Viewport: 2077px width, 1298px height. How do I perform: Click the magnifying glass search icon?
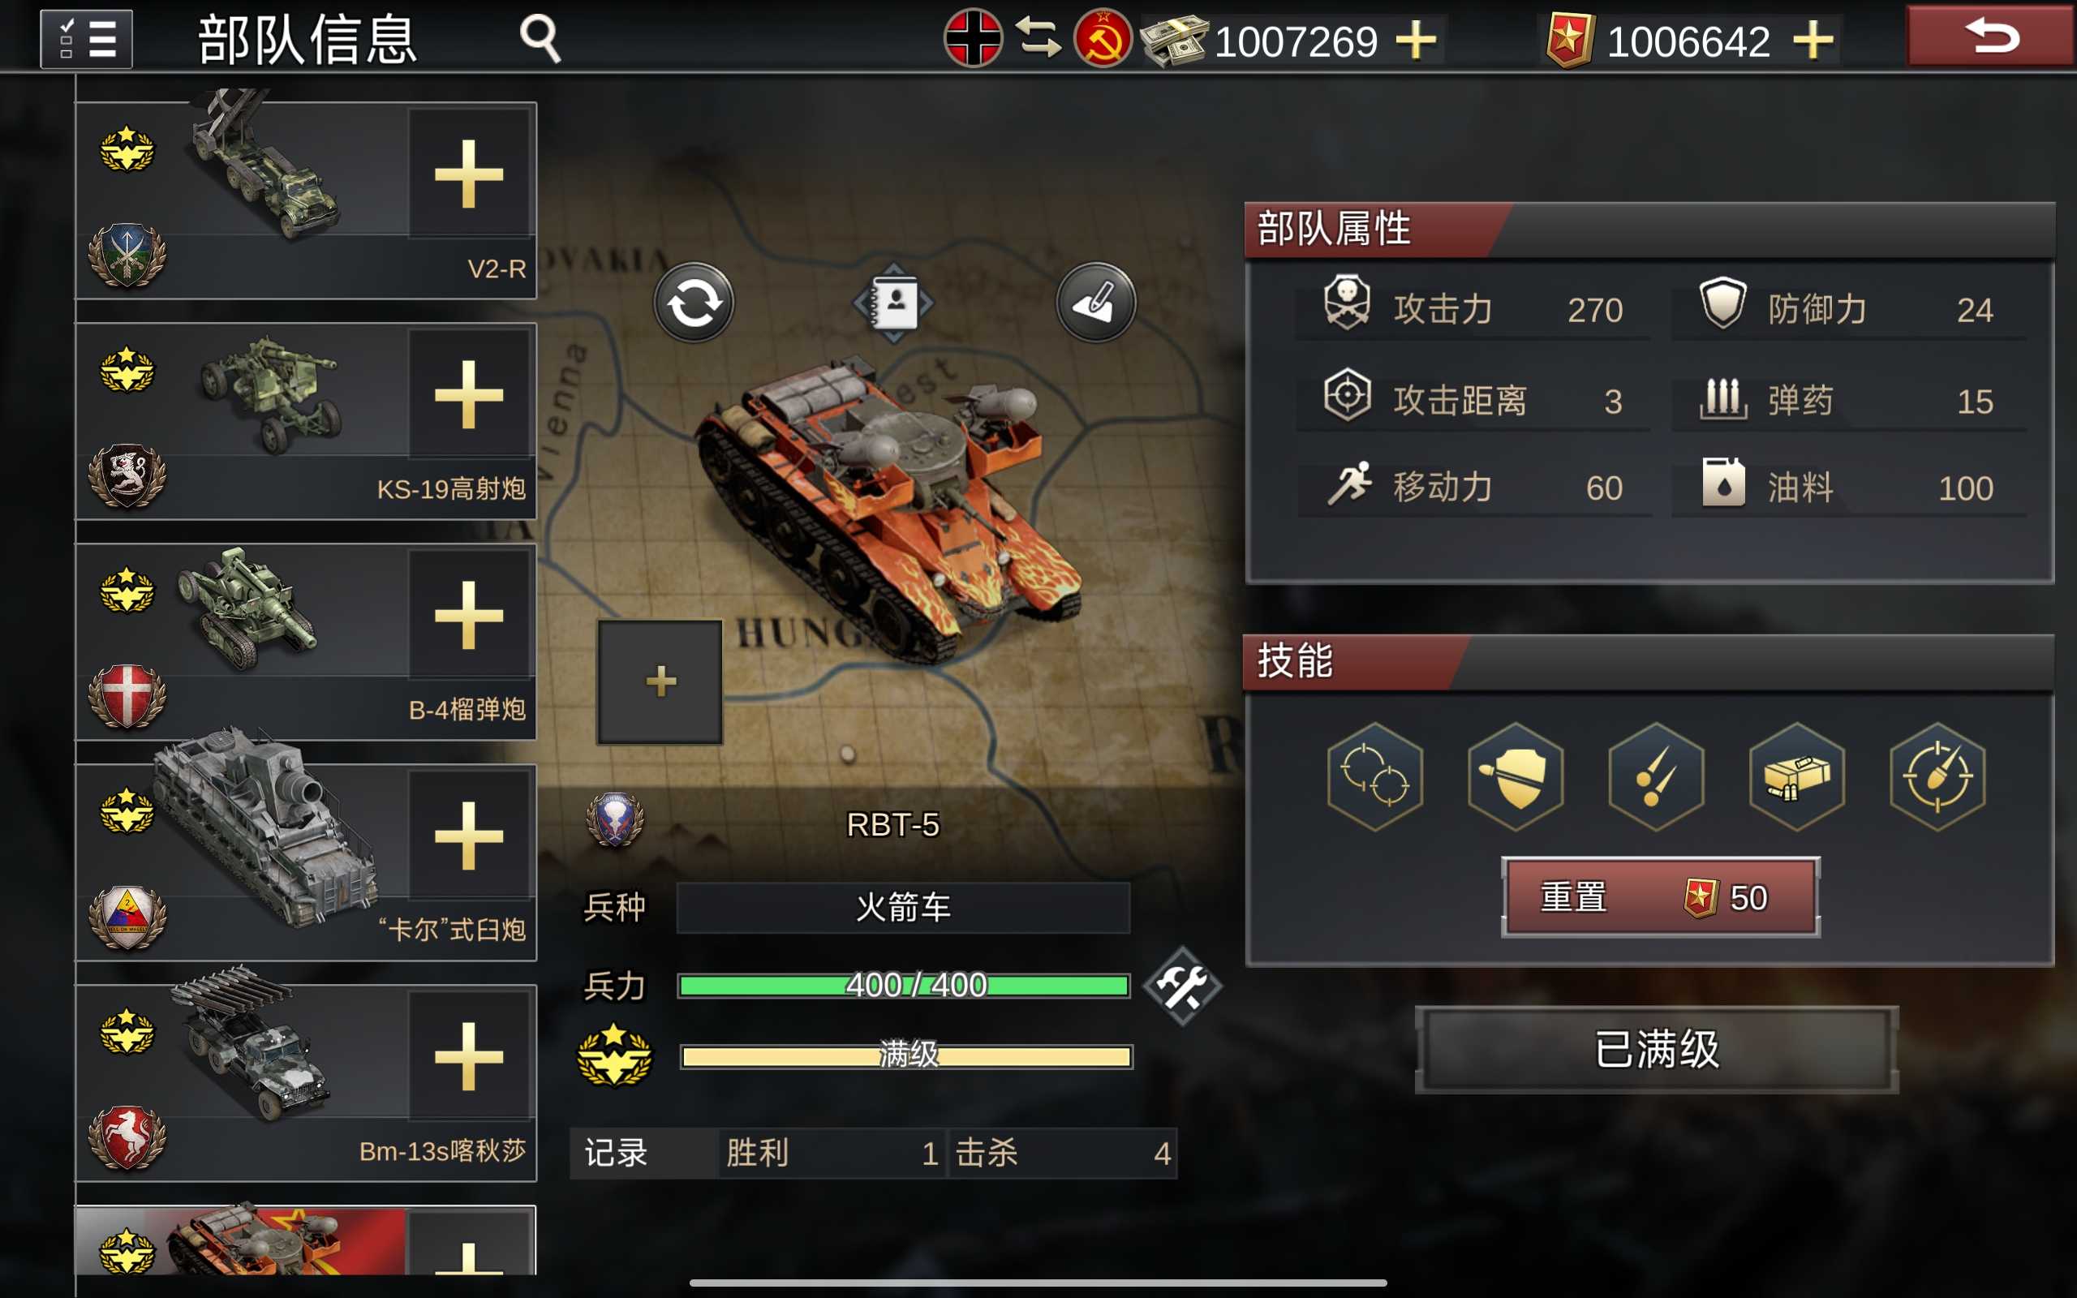coord(540,39)
